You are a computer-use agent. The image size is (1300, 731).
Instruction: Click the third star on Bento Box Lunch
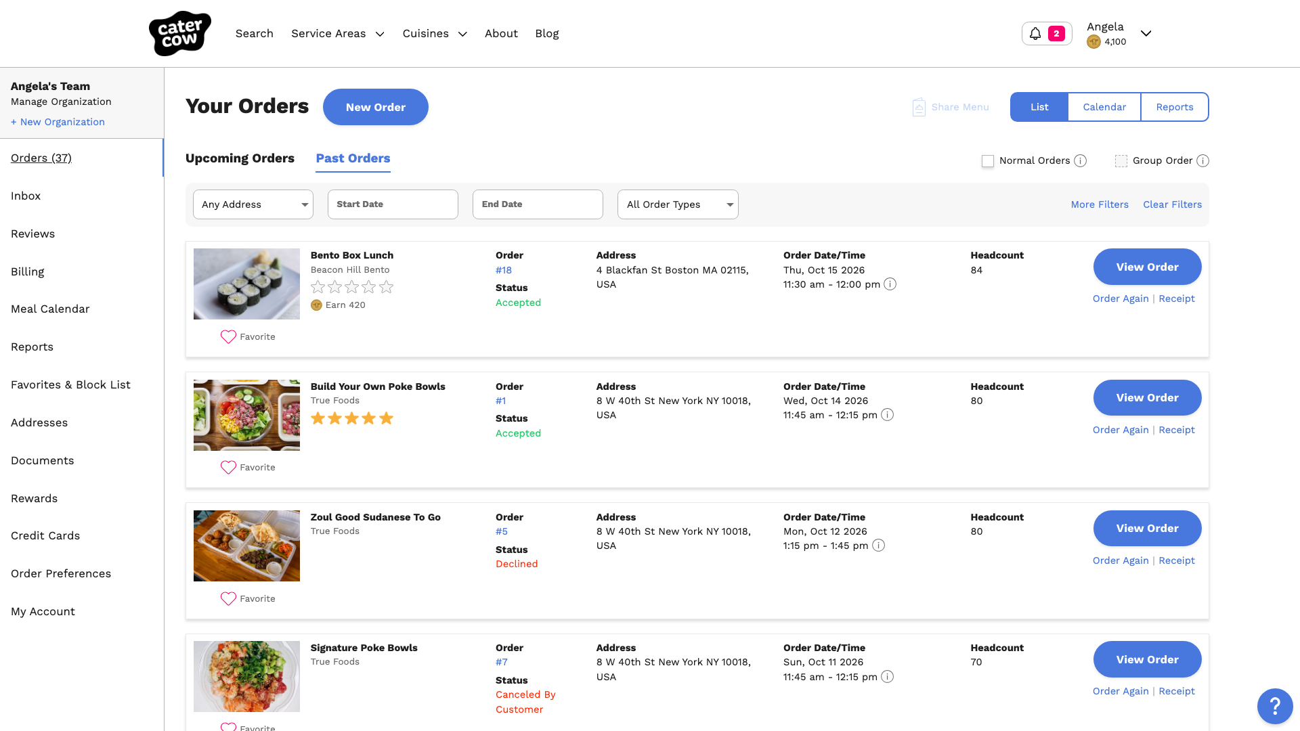click(x=352, y=287)
